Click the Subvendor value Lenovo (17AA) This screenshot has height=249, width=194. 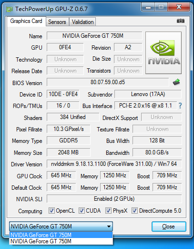(148, 94)
